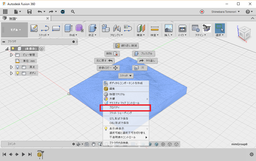The width and height of the screenshot is (256, 161).
Task: Open the スケッチ toolbar dropdown
Action: point(44,35)
